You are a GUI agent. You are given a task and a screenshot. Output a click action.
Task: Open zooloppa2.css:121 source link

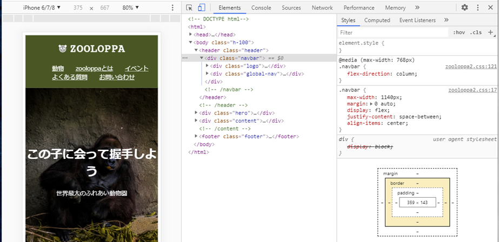pyautogui.click(x=471, y=66)
